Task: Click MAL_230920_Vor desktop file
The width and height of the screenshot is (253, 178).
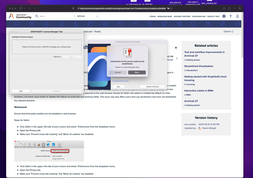Action: pos(209,3)
